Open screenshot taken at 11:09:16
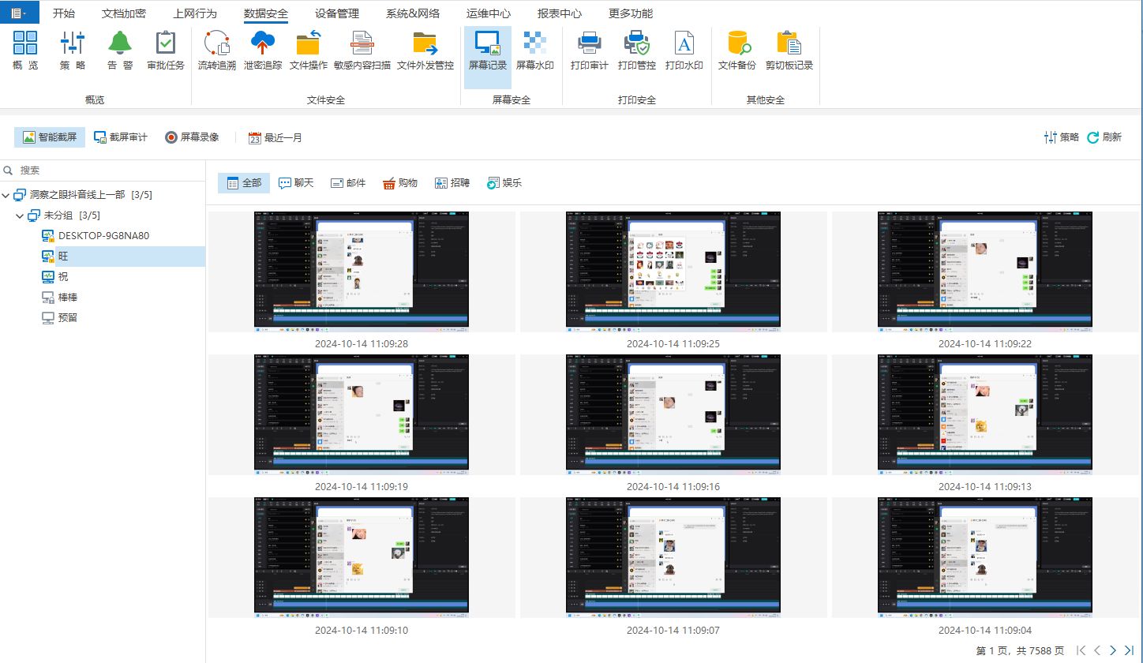The height and width of the screenshot is (663, 1143). pyautogui.click(x=673, y=414)
